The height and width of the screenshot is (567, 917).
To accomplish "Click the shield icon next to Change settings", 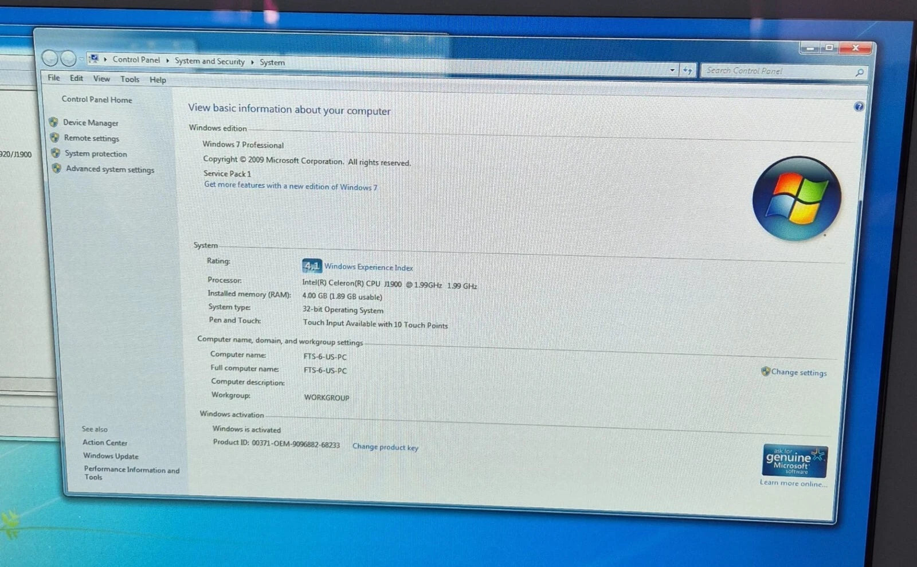I will pos(765,371).
